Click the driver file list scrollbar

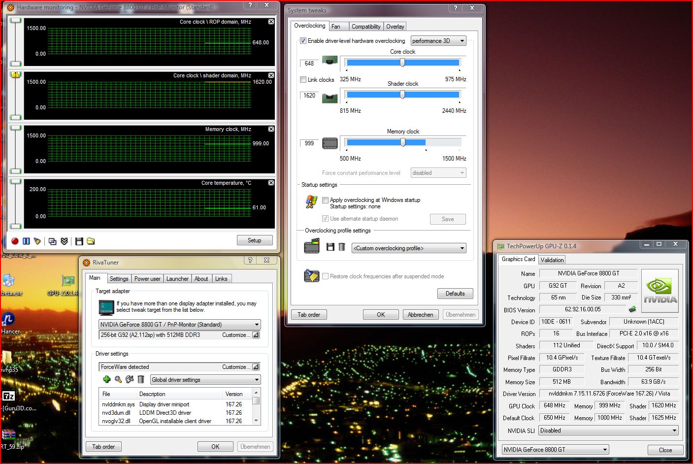[x=256, y=406]
